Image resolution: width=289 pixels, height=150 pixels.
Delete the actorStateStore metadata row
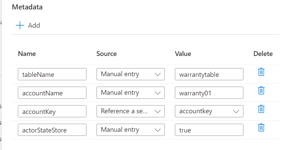[x=261, y=127]
